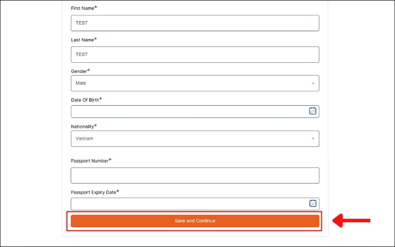Click the Nationality field label

click(82, 126)
